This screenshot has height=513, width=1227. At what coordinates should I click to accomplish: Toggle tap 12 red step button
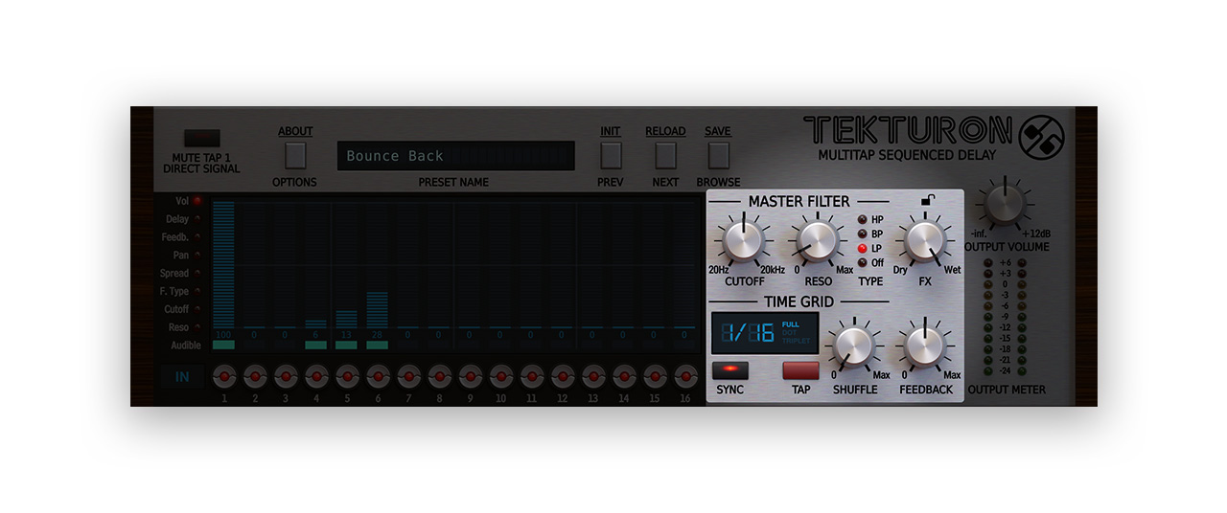click(562, 376)
